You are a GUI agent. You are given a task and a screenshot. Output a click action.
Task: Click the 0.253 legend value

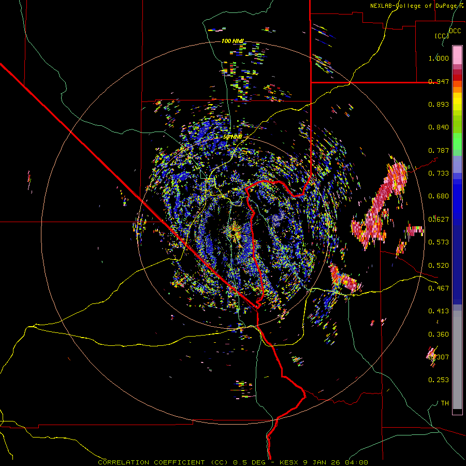tap(439, 380)
